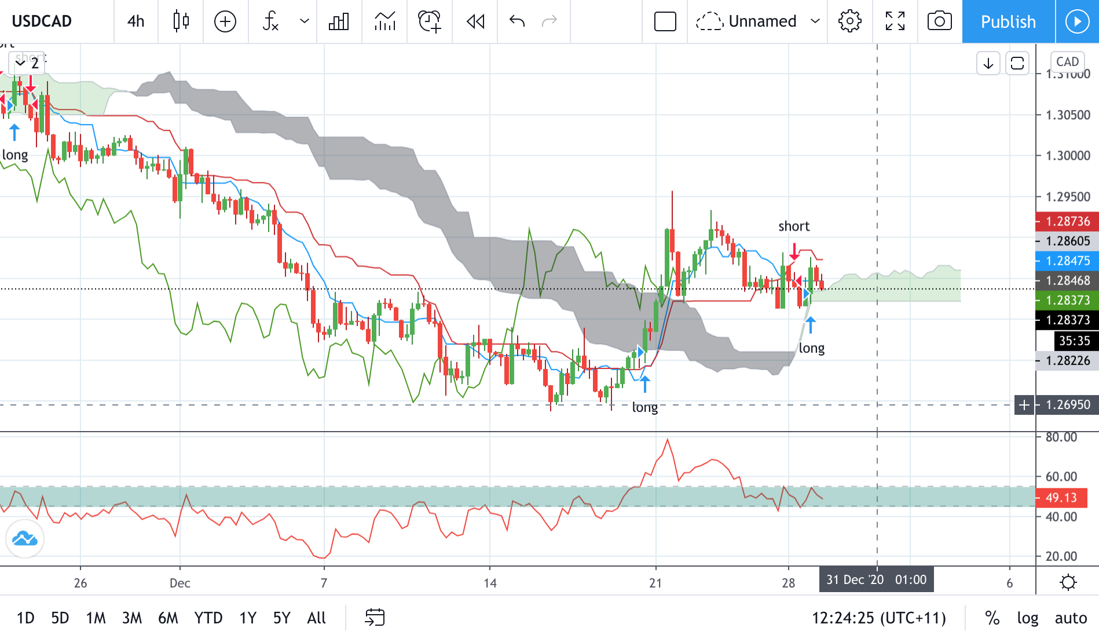
Task: Select the 5Y date range
Action: point(281,618)
